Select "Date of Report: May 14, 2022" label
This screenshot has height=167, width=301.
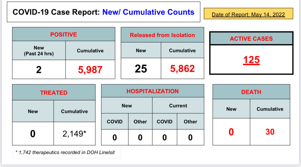pos(248,15)
